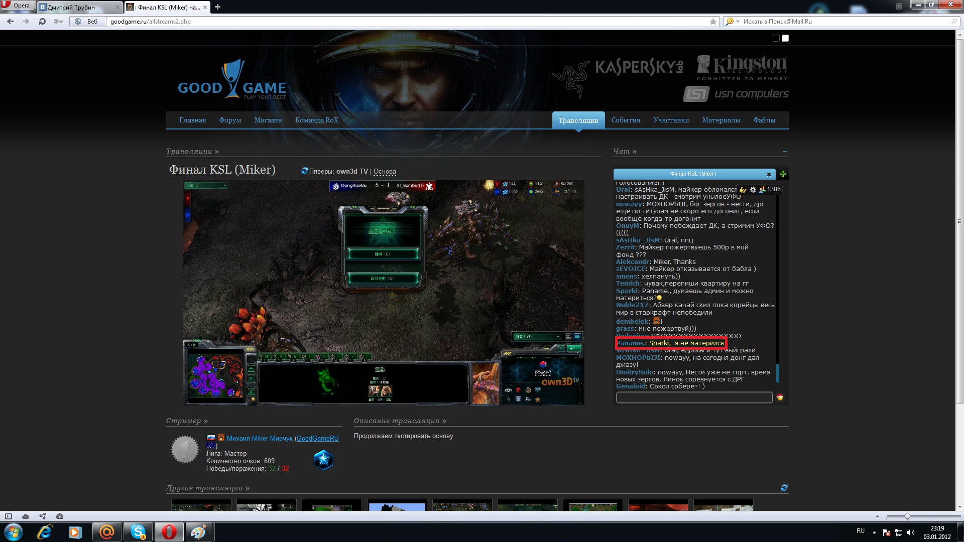
Task: Click nickname nowayy in chat
Action: pyautogui.click(x=629, y=204)
